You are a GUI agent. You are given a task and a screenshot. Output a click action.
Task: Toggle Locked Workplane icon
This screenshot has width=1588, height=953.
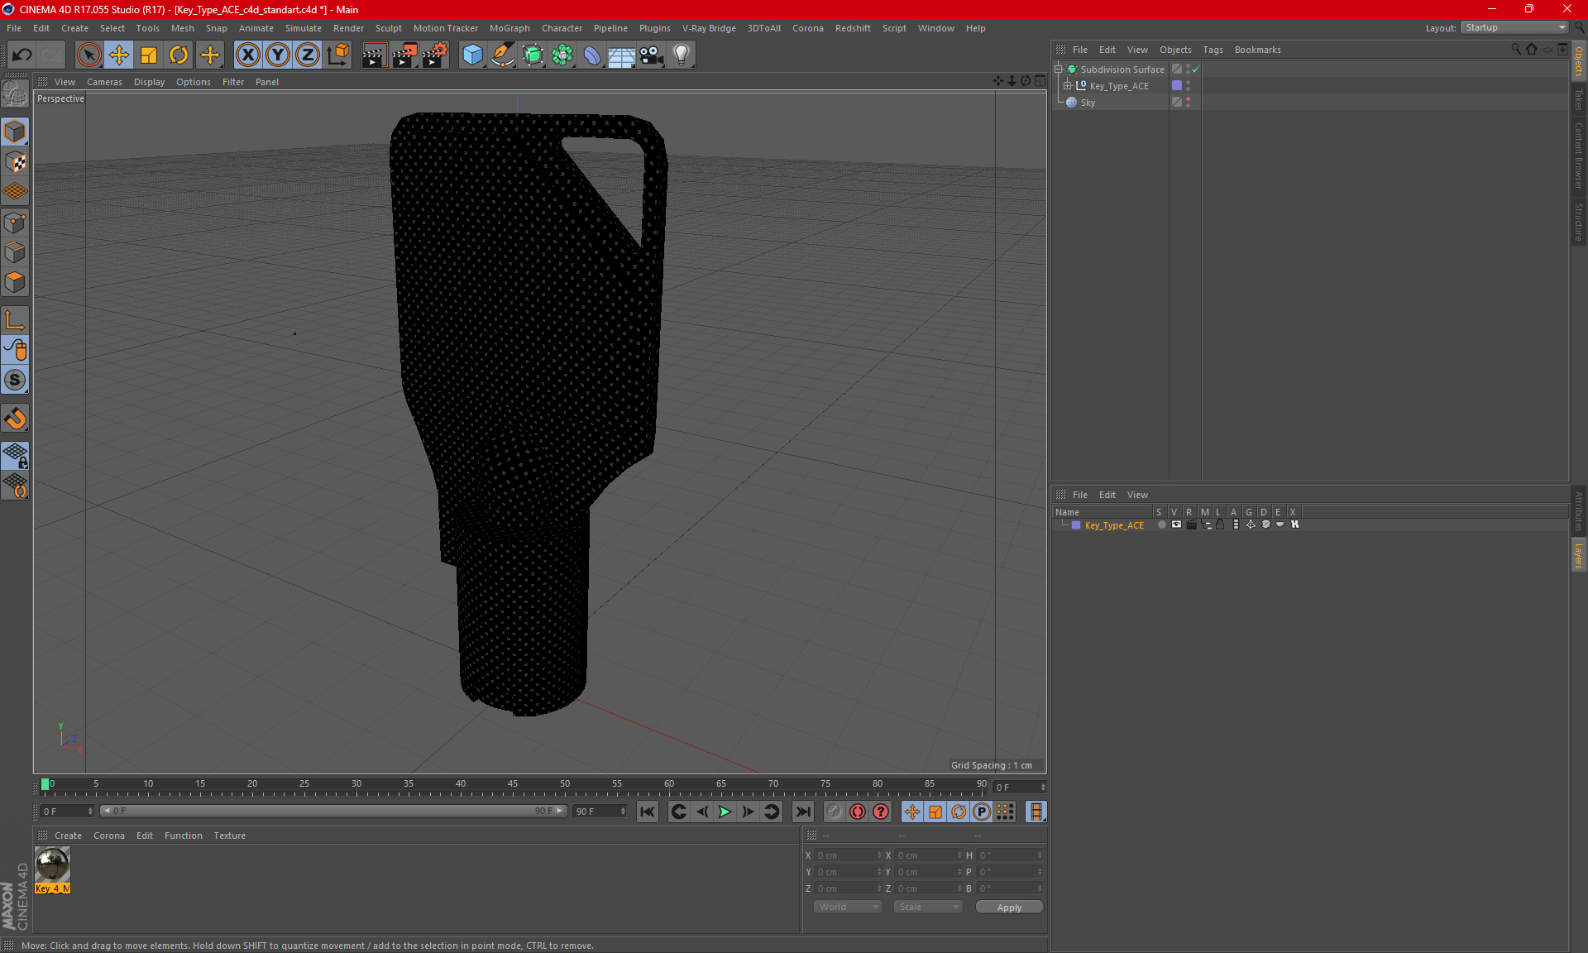point(15,456)
